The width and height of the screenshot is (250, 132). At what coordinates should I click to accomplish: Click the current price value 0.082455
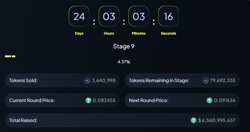click(104, 100)
